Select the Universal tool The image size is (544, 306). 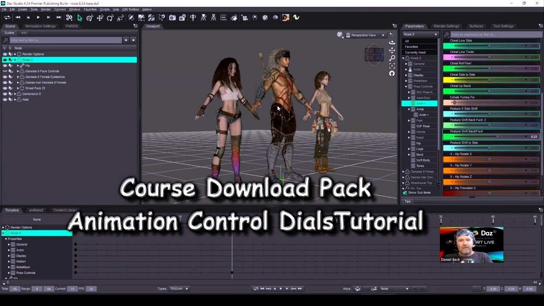(90, 17)
